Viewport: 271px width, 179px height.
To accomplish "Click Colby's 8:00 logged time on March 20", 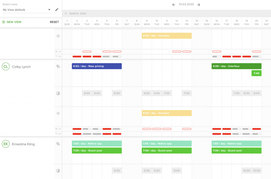I will pyautogui.click(x=257, y=93).
